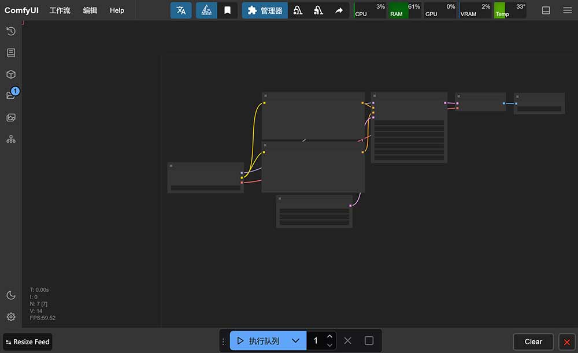Click the Temp temperature monitor
This screenshot has height=353, width=578.
[x=510, y=10]
